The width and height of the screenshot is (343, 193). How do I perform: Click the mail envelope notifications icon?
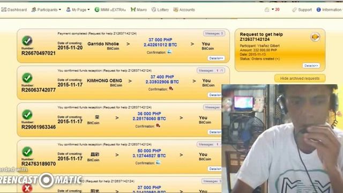[267, 10]
